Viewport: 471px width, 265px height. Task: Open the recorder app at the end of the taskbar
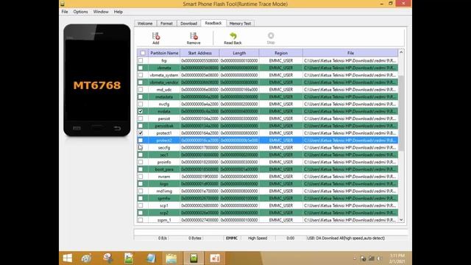coord(215,258)
